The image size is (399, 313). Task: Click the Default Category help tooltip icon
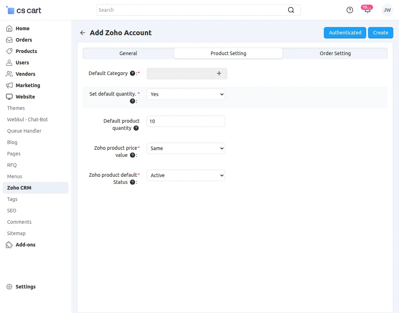pos(133,73)
